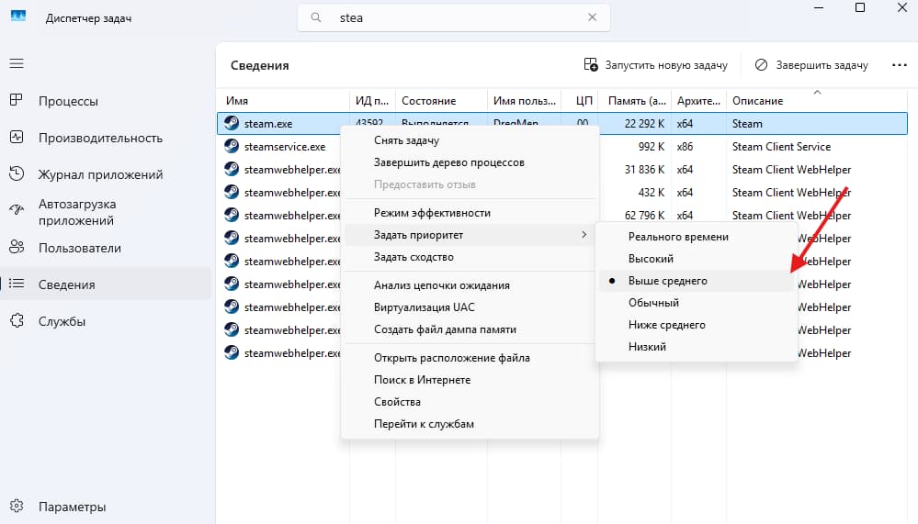Sort by the Архите... column header
Screen dimensions: 918x524
click(x=698, y=101)
